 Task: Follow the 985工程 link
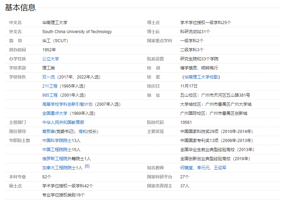[x=50, y=95]
